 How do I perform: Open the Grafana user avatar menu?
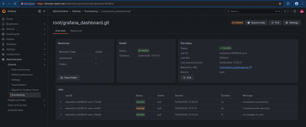tap(302, 11)
